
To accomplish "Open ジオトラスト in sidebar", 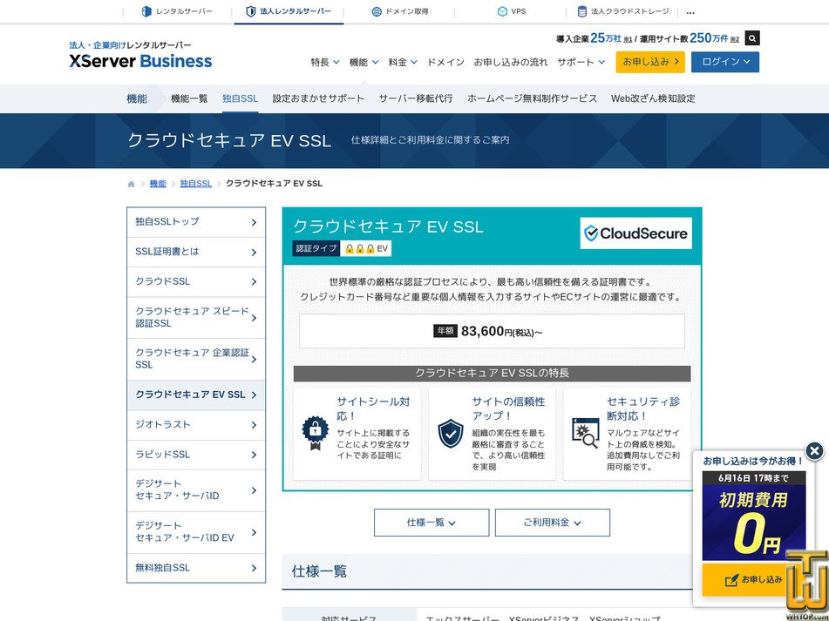I will tap(196, 424).
